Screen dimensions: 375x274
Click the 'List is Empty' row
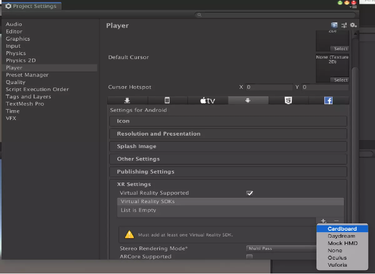(231, 210)
